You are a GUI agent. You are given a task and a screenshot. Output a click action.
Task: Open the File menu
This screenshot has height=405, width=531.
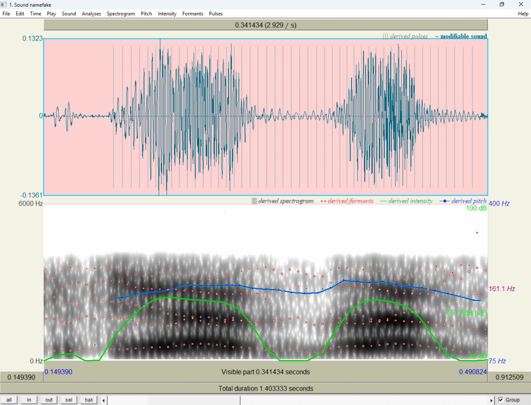tap(6, 14)
